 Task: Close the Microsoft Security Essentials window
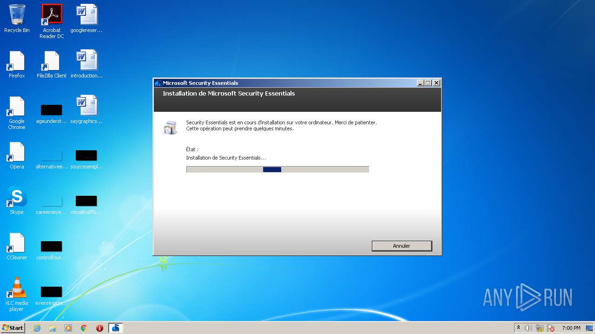coord(436,83)
